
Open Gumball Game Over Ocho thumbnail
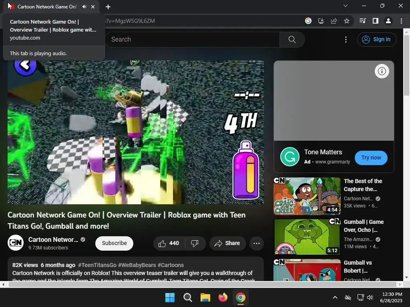click(x=307, y=237)
